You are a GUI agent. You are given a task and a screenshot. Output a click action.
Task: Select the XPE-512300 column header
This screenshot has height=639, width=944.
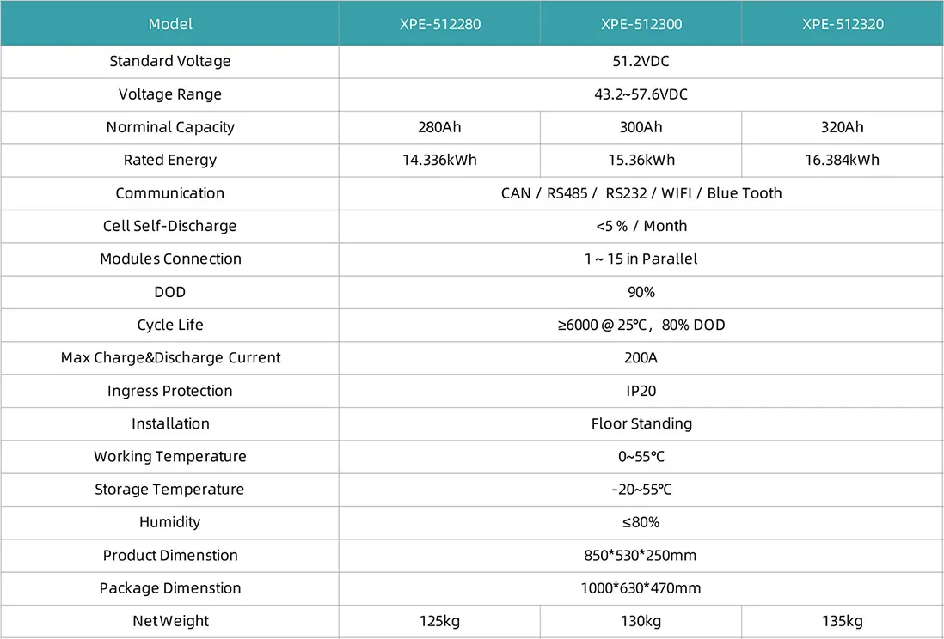click(641, 24)
